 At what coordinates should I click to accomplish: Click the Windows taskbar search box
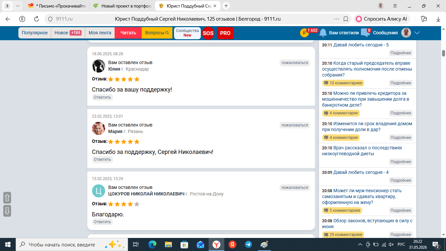click(x=72, y=244)
